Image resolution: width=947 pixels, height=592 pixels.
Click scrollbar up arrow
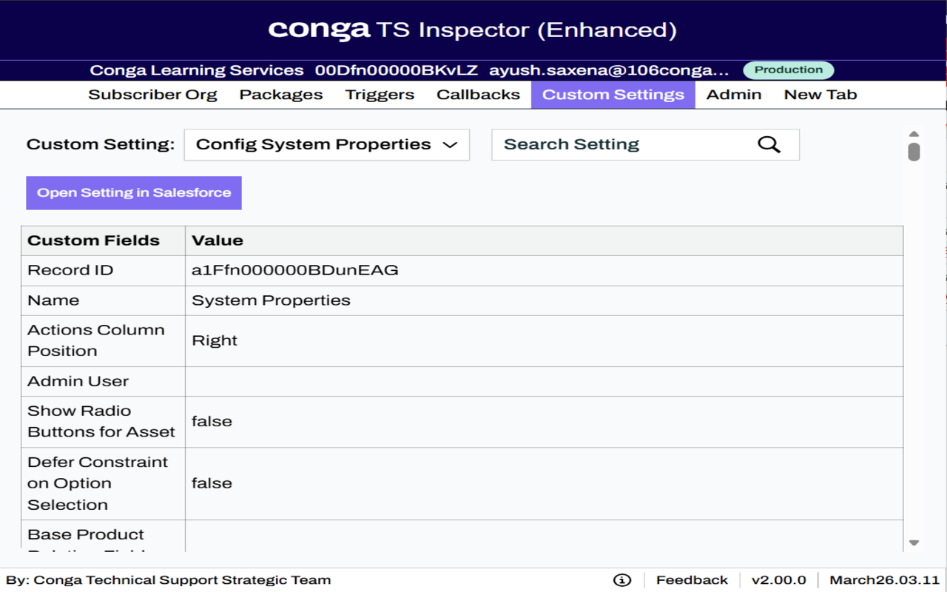pos(914,134)
